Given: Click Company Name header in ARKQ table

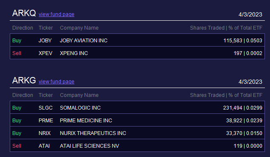Looking at the screenshot, I should point(79,28).
